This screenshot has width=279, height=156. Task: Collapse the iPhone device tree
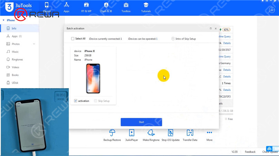coord(4,20)
